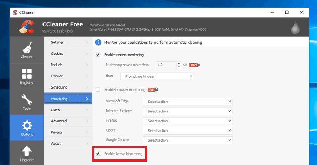Click the 0.5 GB value field
This screenshot has width=317, height=165.
(166, 65)
